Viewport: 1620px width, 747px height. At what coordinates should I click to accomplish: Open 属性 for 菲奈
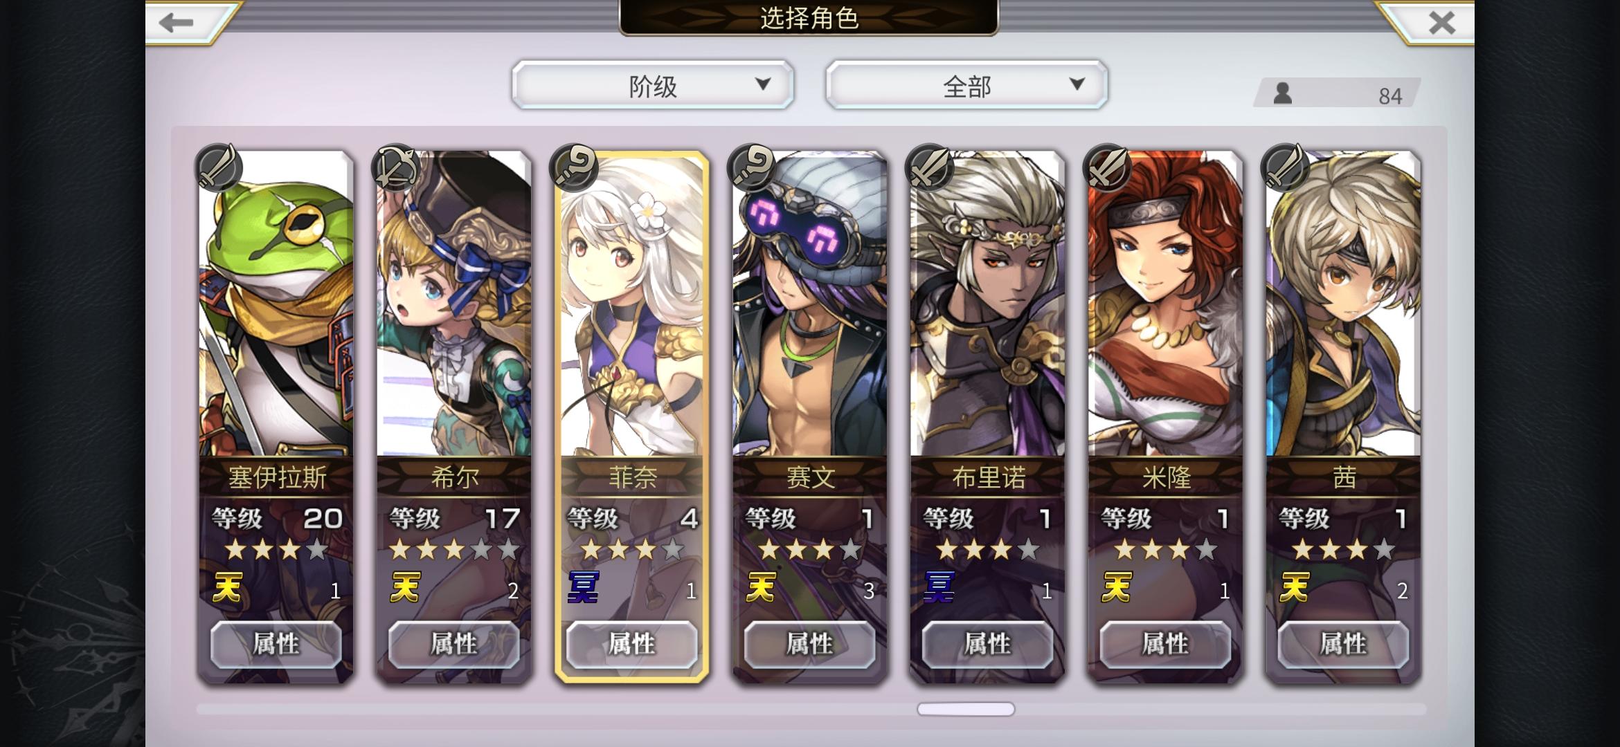632,644
